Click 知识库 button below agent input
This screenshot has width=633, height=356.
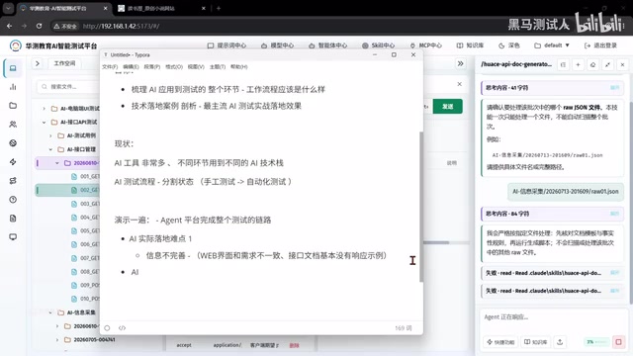(535, 342)
